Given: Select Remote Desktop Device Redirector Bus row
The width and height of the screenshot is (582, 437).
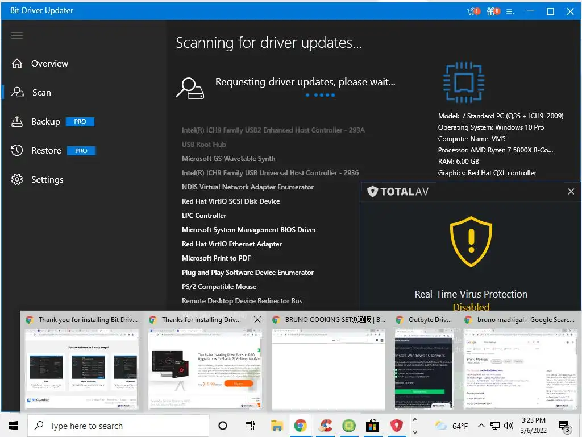Looking at the screenshot, I should (x=242, y=301).
